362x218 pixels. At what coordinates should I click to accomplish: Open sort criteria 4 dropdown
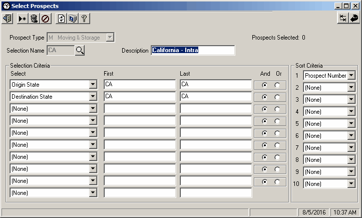tap(351, 111)
